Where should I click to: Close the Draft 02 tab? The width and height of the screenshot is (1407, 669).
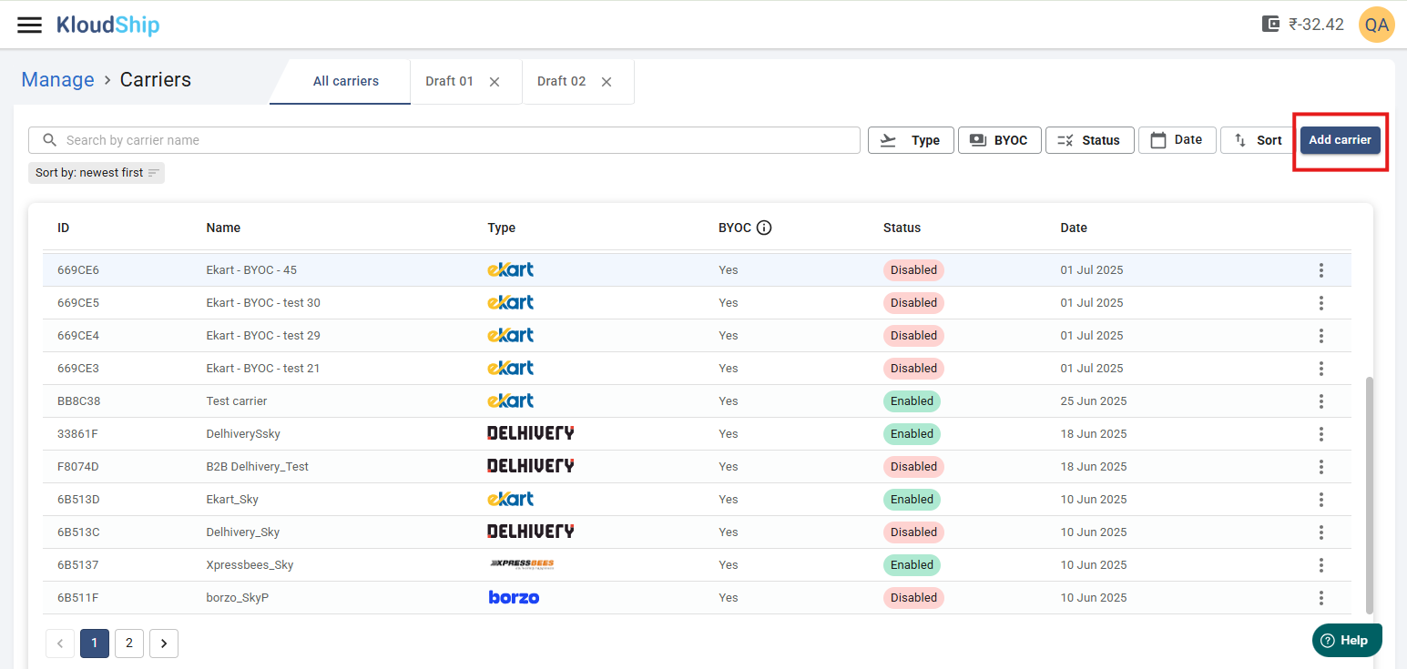(x=607, y=82)
